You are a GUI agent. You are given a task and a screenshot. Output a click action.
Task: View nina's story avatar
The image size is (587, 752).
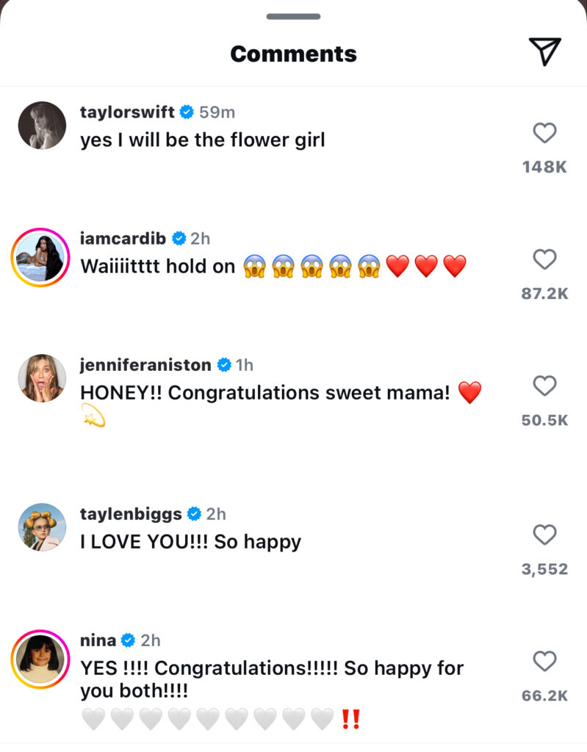[42, 659]
